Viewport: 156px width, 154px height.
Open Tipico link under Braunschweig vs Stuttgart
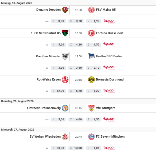[109, 119]
